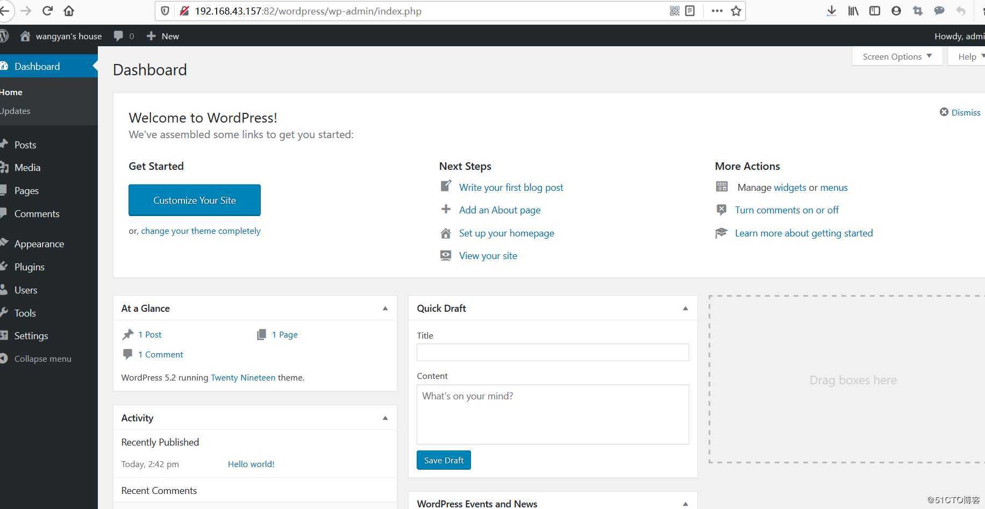Open the Hello world! post link
The image size is (985, 509).
pos(251,464)
